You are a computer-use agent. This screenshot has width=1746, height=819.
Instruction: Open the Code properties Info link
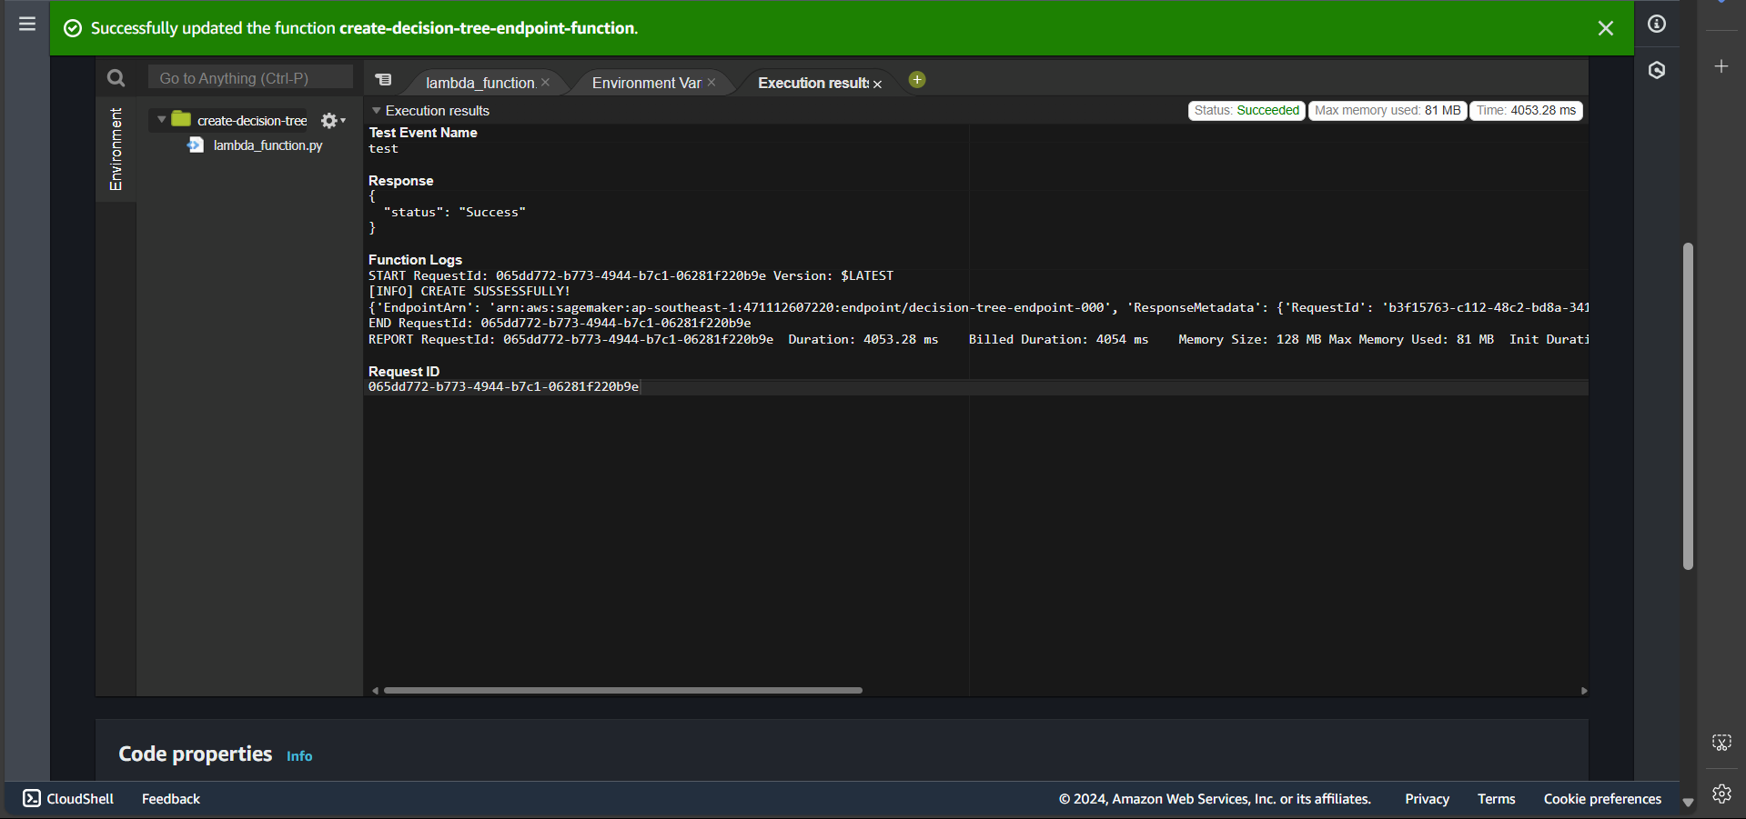(x=299, y=756)
